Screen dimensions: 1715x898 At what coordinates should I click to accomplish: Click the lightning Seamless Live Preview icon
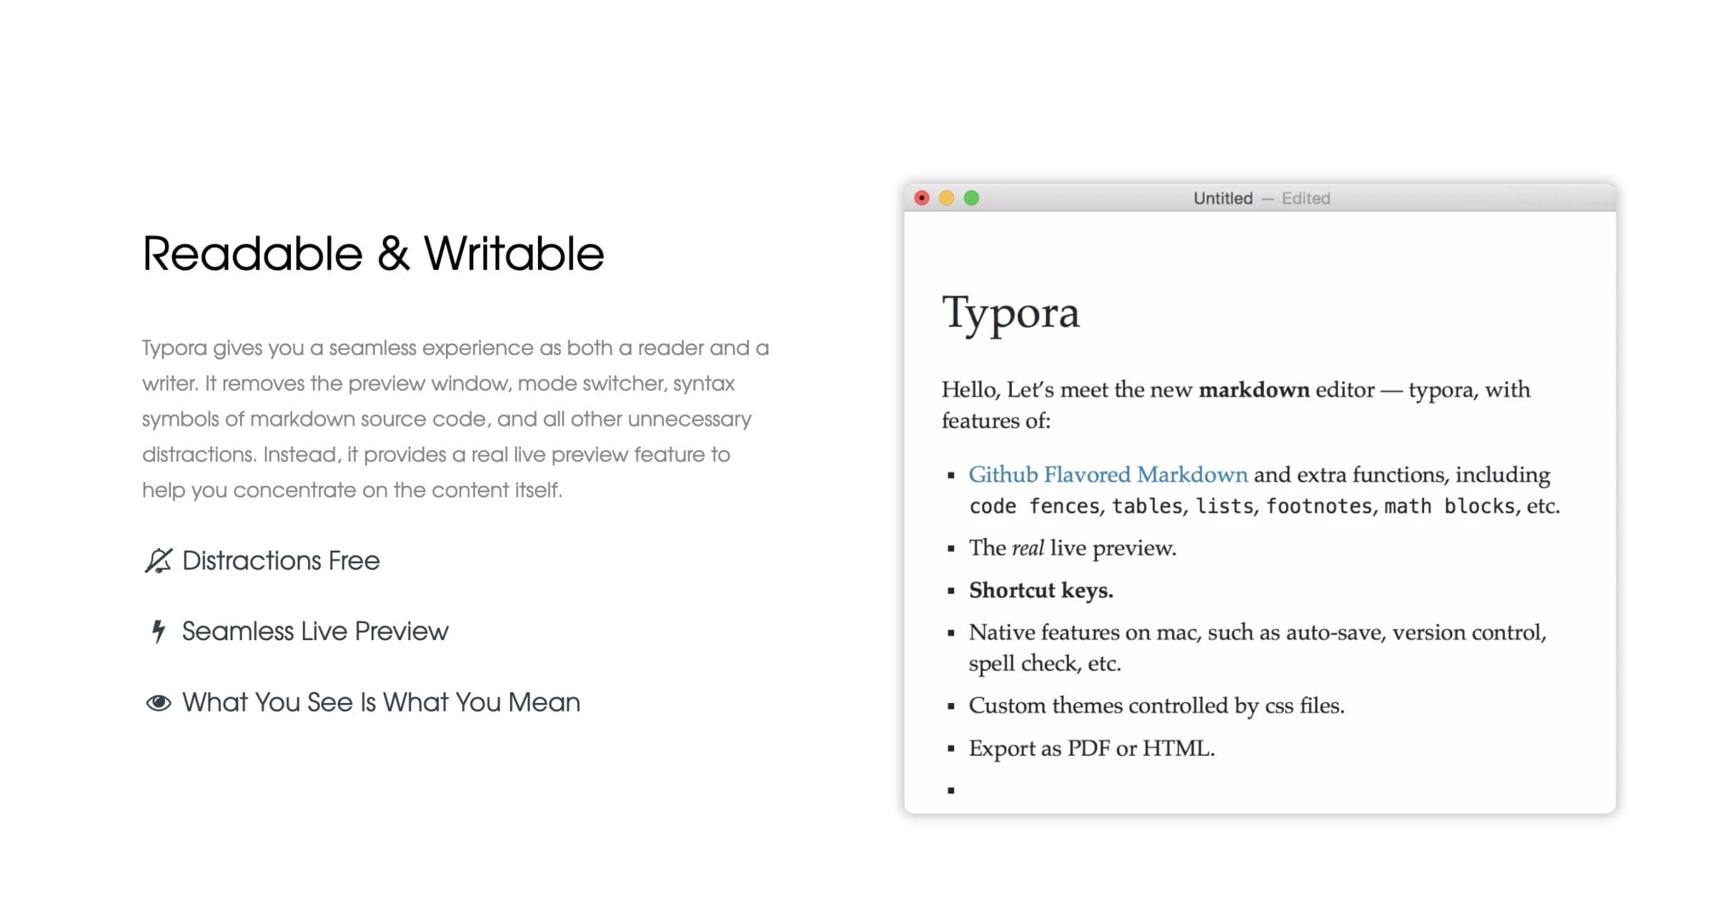point(156,630)
